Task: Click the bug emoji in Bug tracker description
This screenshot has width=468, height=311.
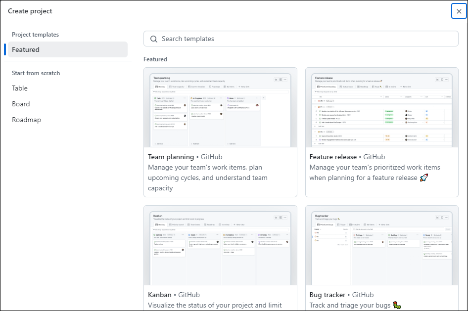Action: (397, 305)
